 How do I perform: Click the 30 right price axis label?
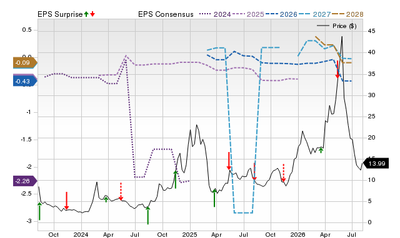371,95
